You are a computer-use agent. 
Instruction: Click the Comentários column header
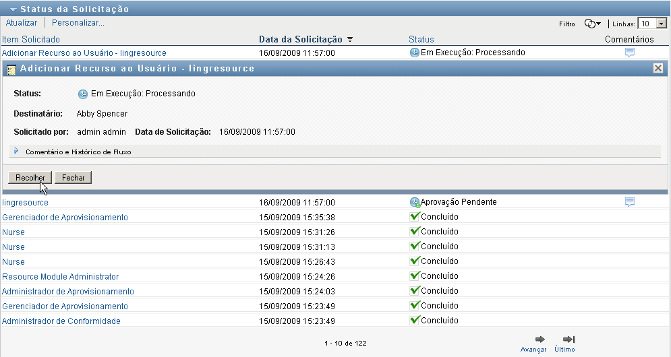[629, 39]
